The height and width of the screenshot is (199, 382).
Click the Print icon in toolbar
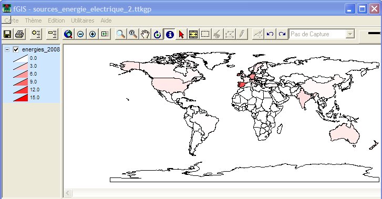tap(19, 34)
